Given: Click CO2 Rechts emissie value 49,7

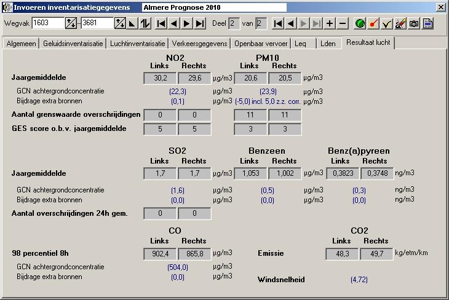Looking at the screenshot, I should click(376, 254).
